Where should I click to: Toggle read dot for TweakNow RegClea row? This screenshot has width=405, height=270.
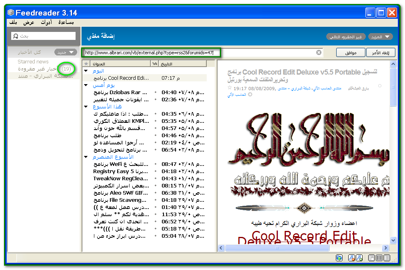[155, 179]
